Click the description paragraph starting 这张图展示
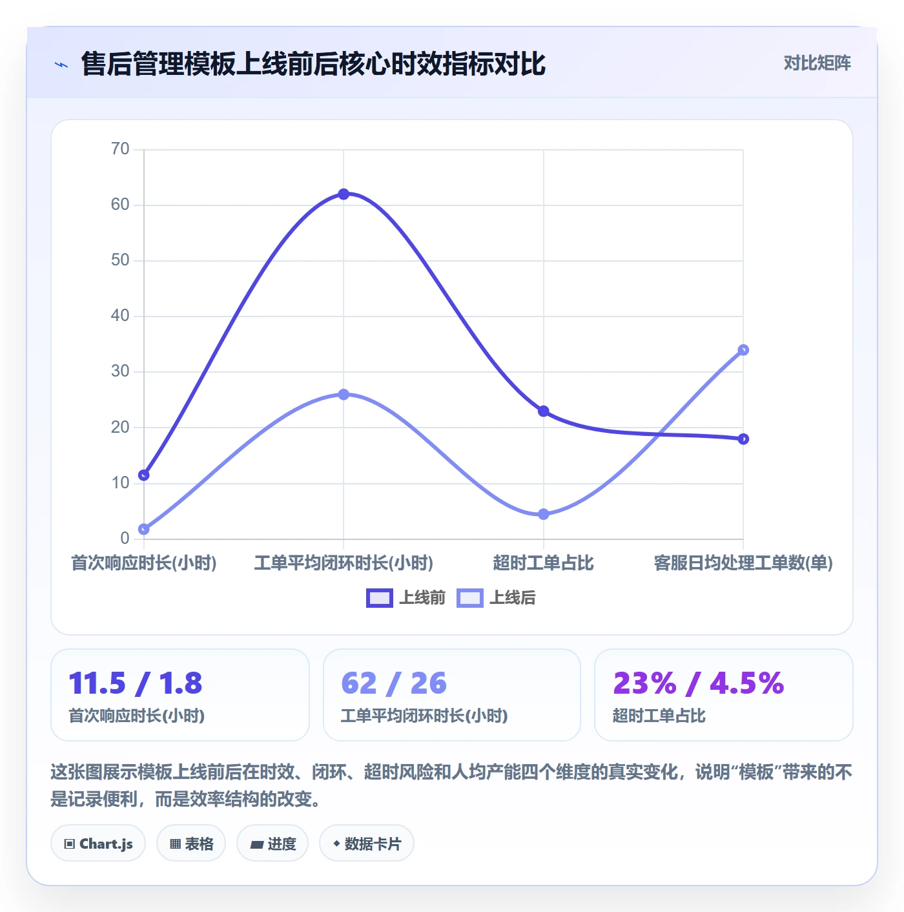 (x=451, y=785)
